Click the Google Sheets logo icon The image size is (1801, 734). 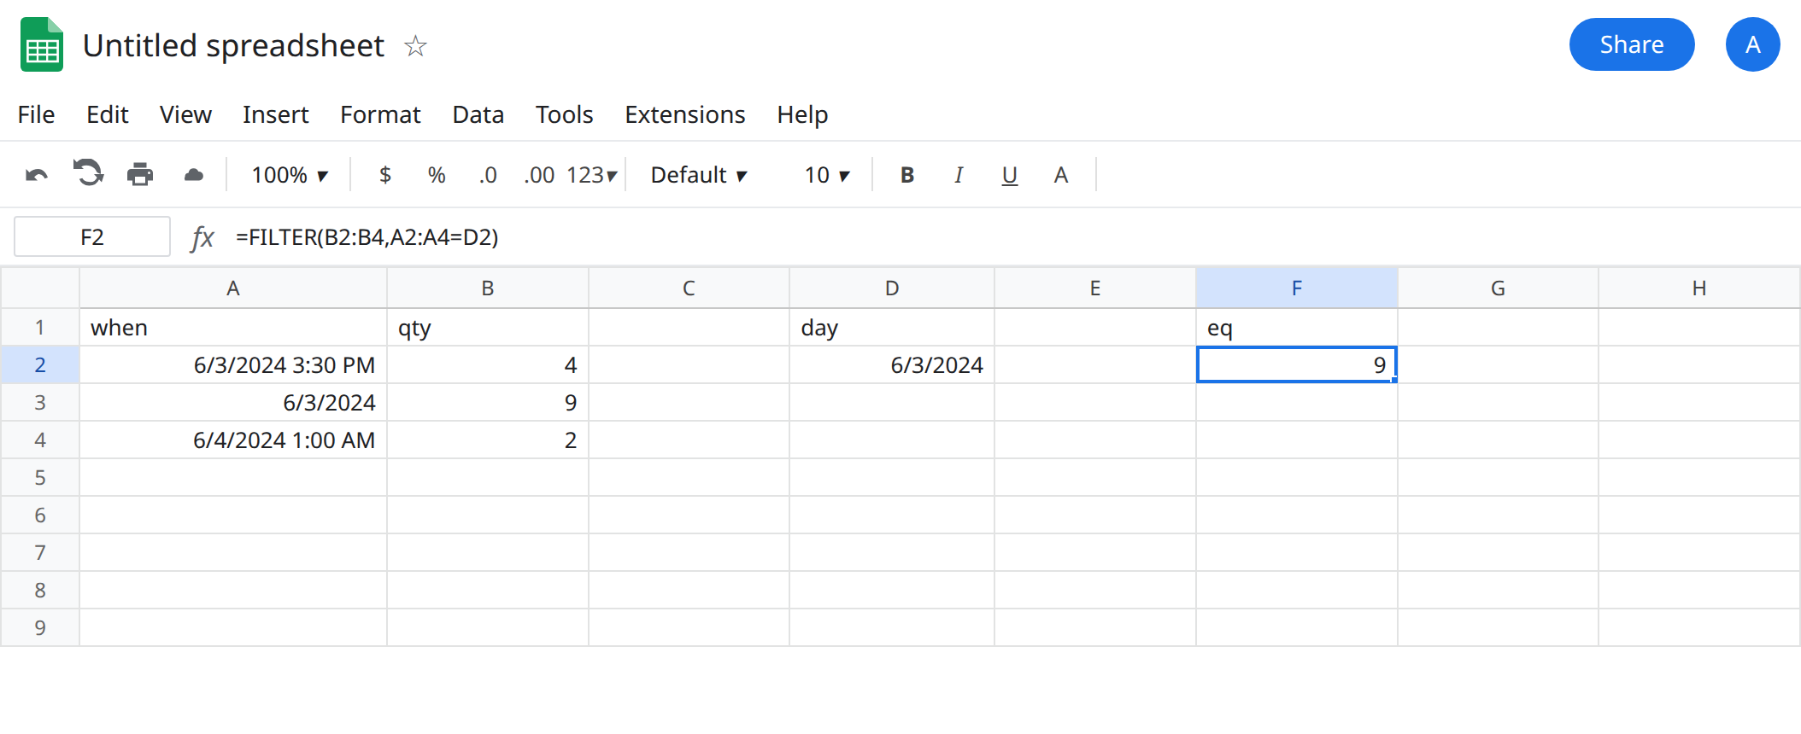(42, 44)
